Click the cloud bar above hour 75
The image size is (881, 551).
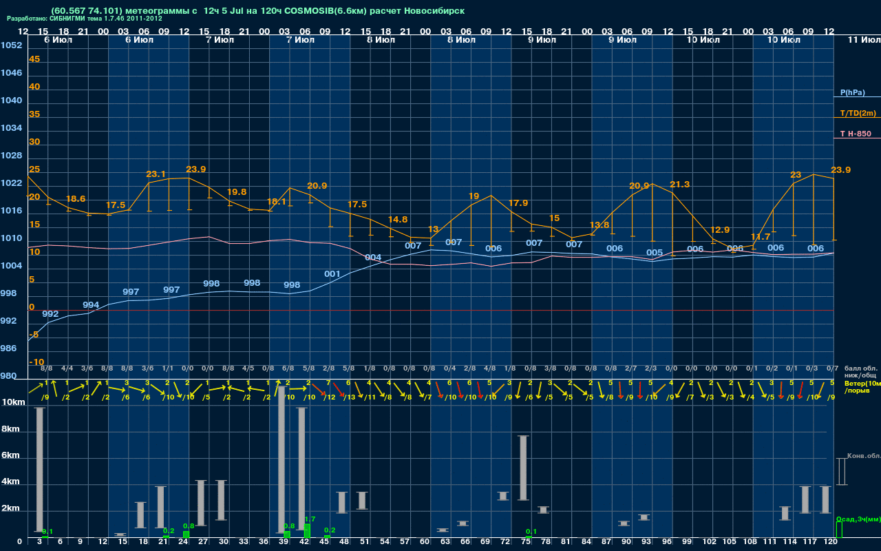pyautogui.click(x=523, y=468)
